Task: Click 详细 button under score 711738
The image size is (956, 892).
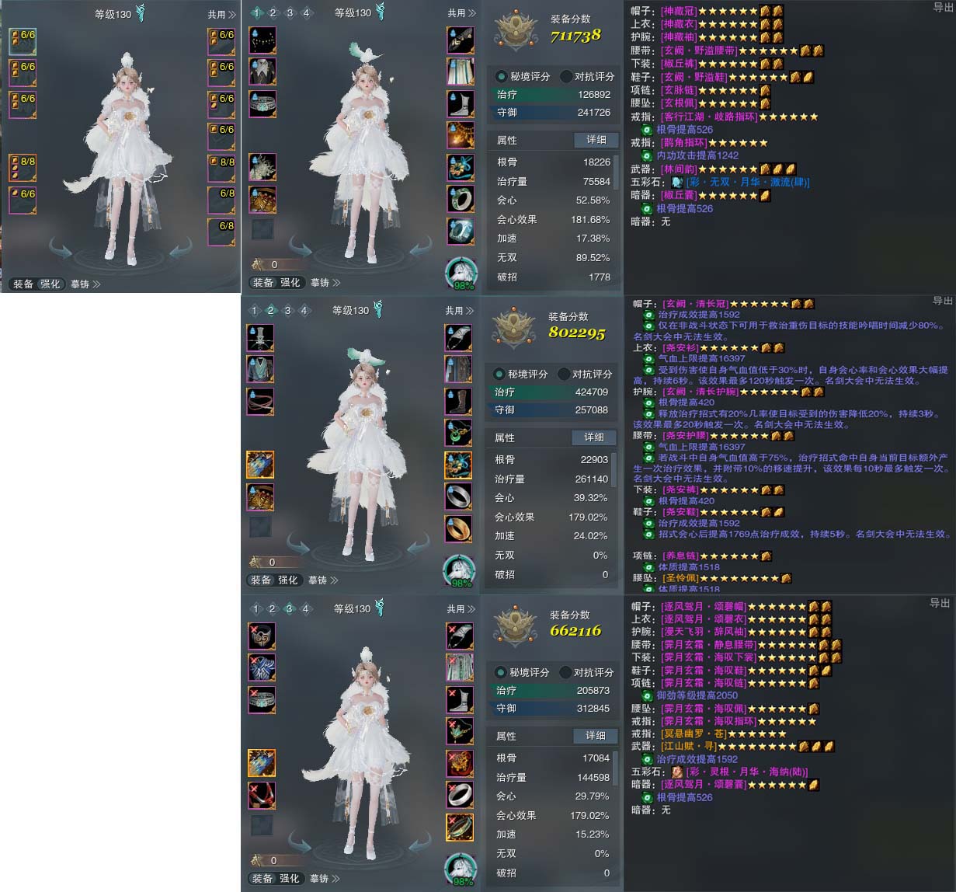Action: (x=596, y=140)
